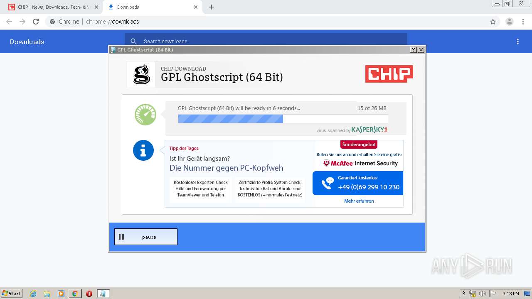Open the Chrome three-dot menu

pos(523,22)
